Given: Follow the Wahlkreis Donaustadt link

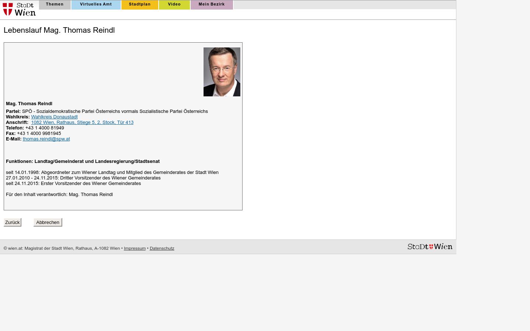Looking at the screenshot, I should point(54,117).
